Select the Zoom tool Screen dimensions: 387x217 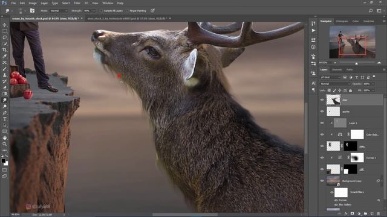[x=4, y=144]
